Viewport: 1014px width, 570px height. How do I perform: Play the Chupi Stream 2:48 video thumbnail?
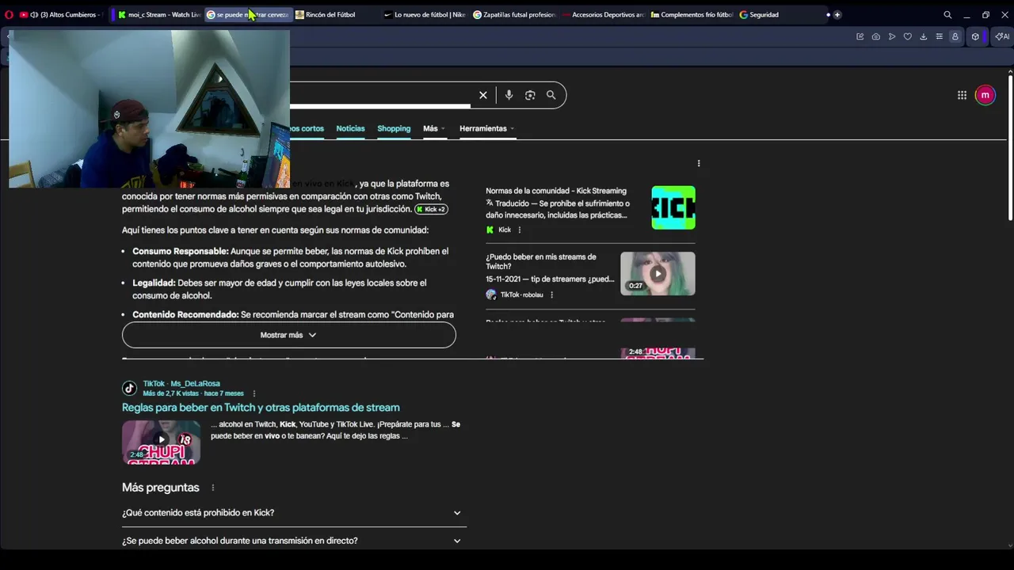pos(161,442)
